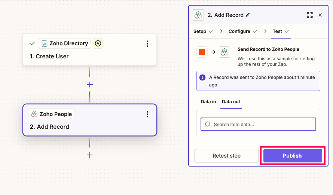The height and width of the screenshot is (195, 333).
Task: Open the three-dot menu on Add Record step
Action: [x=147, y=114]
